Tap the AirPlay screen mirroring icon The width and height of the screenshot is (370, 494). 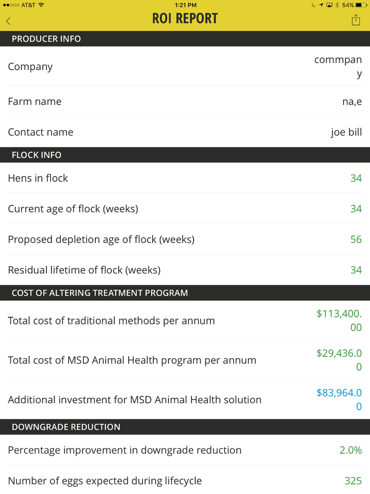click(x=329, y=5)
